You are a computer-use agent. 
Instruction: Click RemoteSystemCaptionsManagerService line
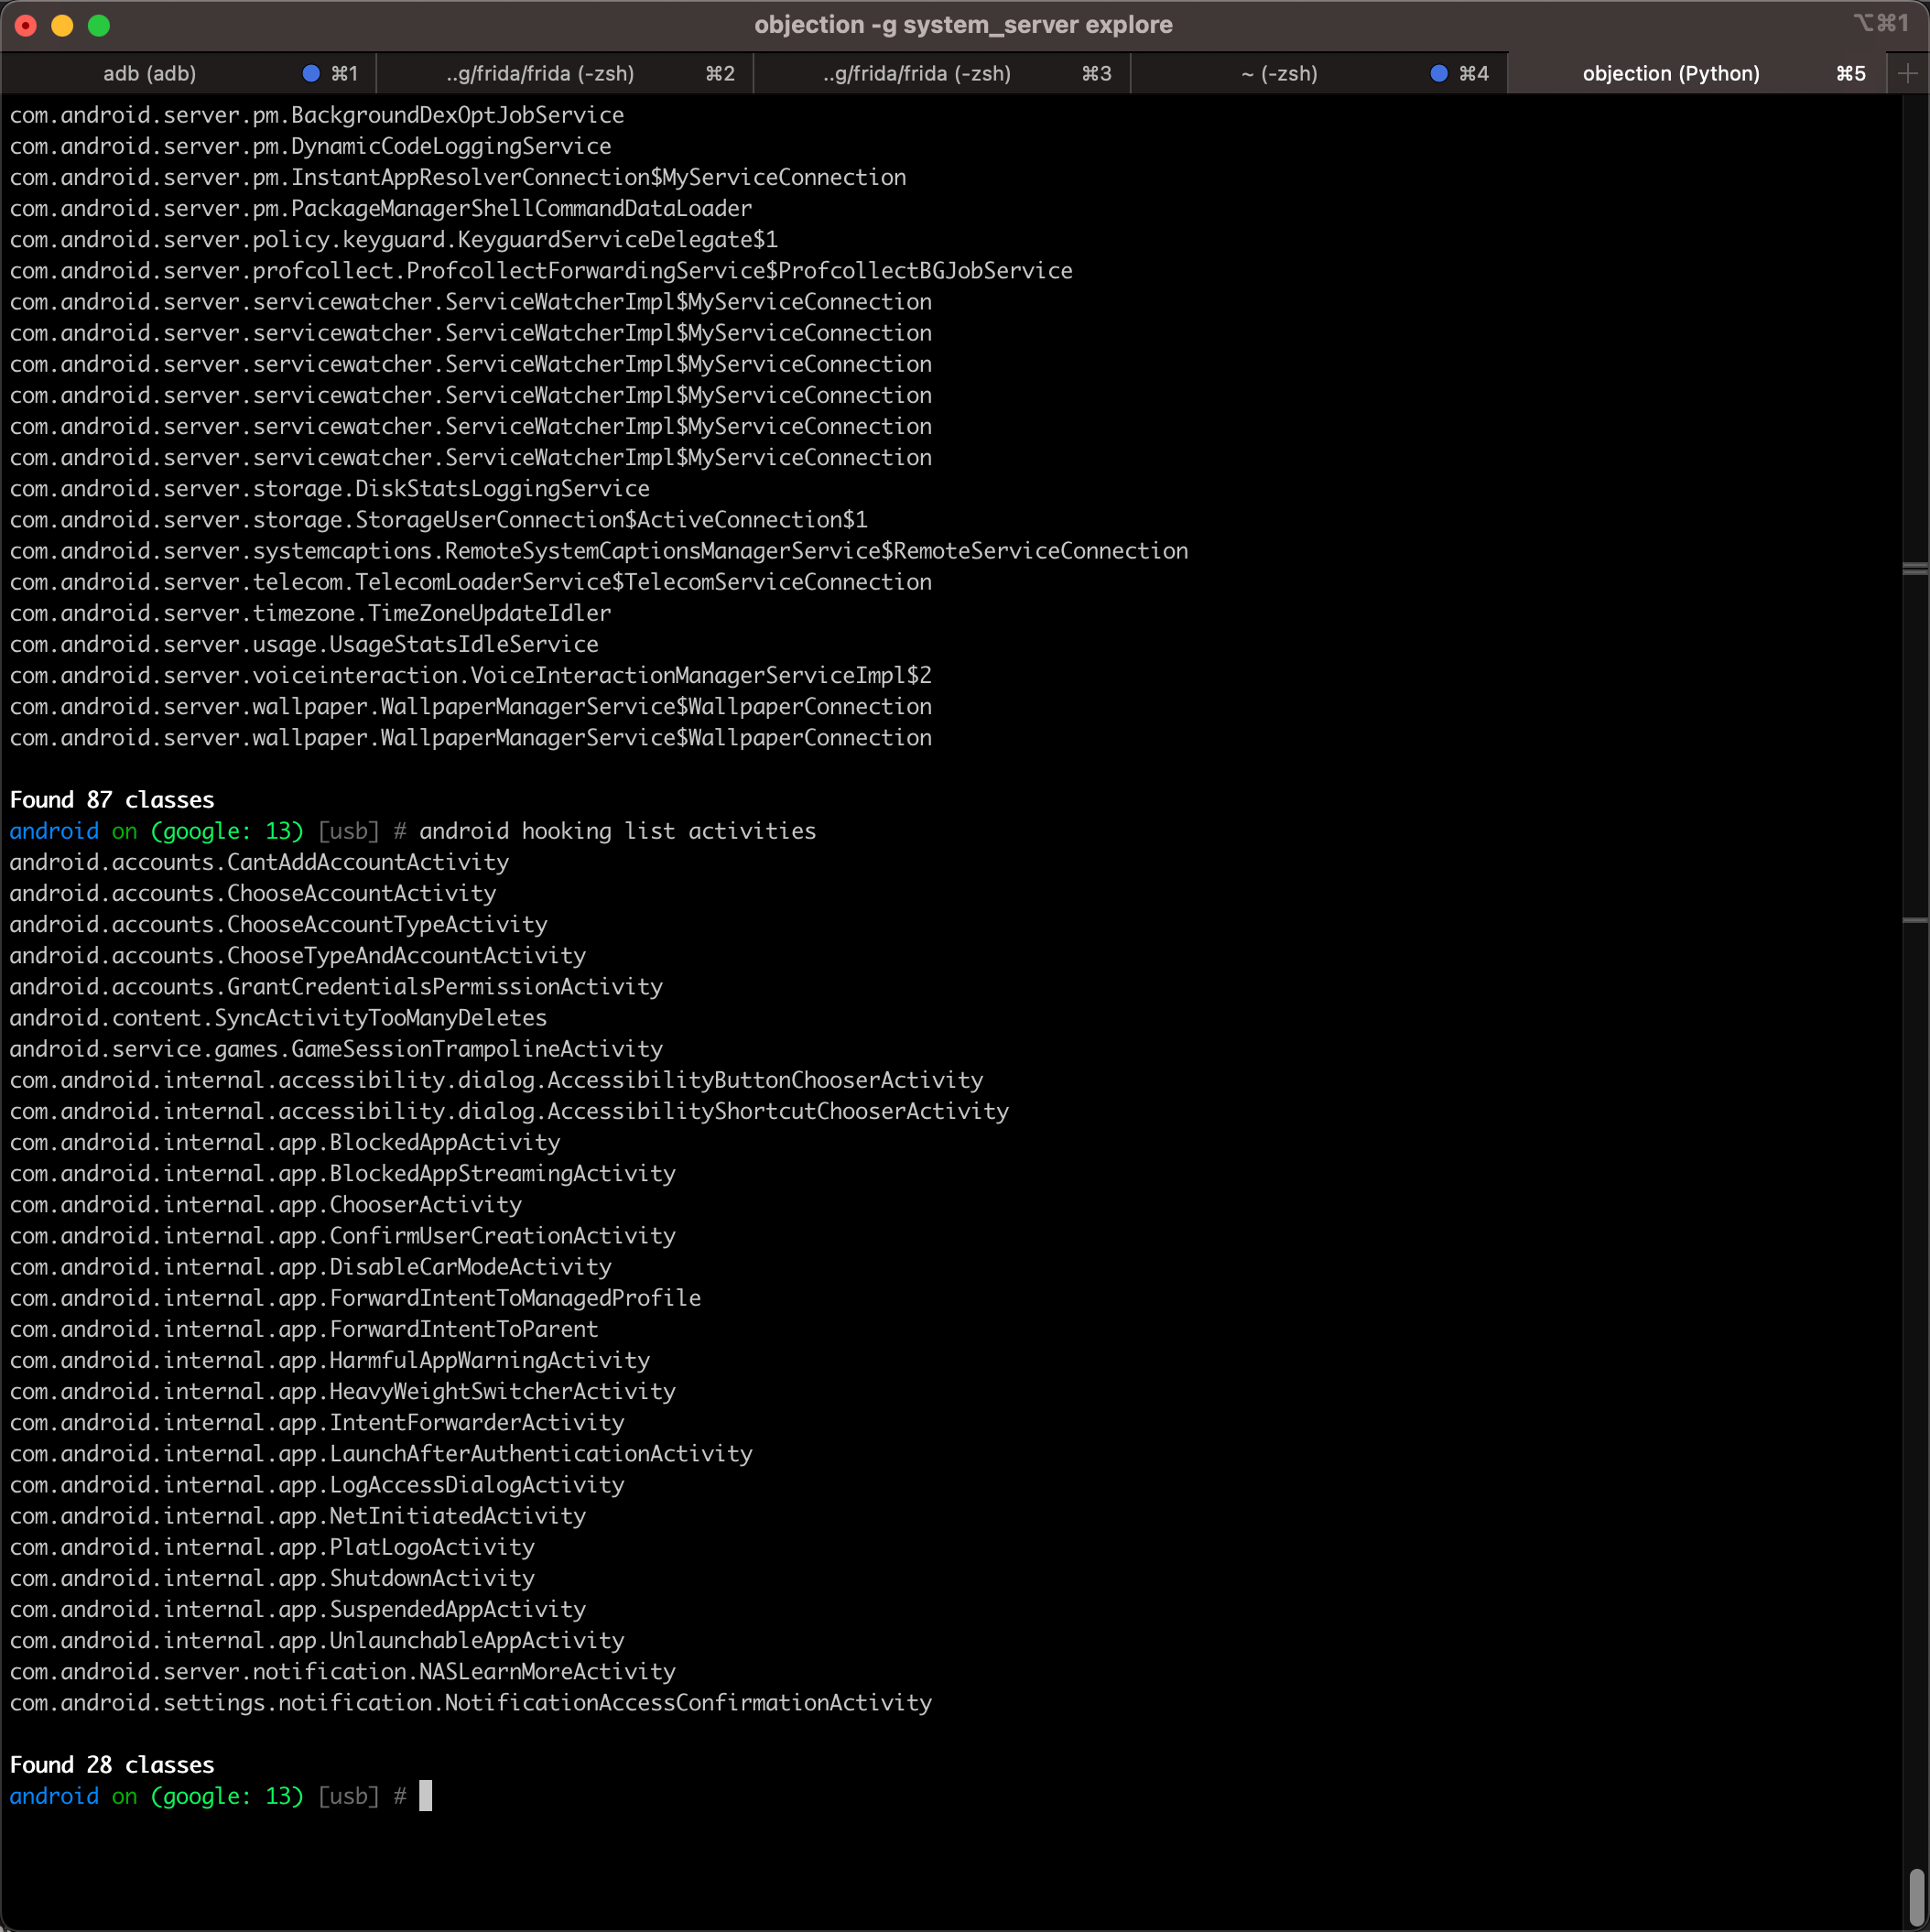coord(599,550)
